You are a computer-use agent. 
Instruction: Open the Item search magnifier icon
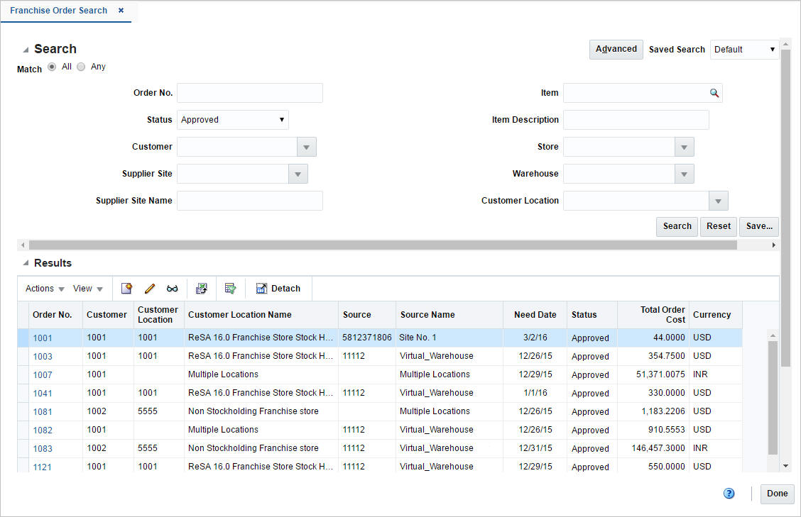point(714,93)
